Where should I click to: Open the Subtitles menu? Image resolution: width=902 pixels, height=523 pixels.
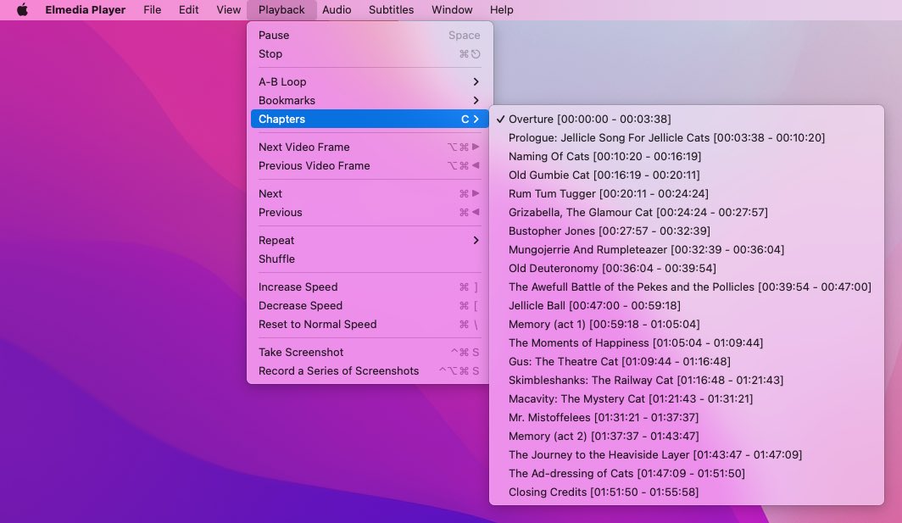coord(391,9)
